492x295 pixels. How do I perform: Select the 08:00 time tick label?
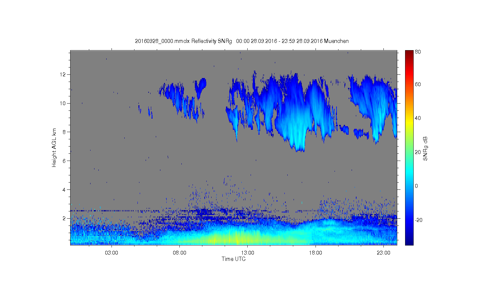pos(179,253)
